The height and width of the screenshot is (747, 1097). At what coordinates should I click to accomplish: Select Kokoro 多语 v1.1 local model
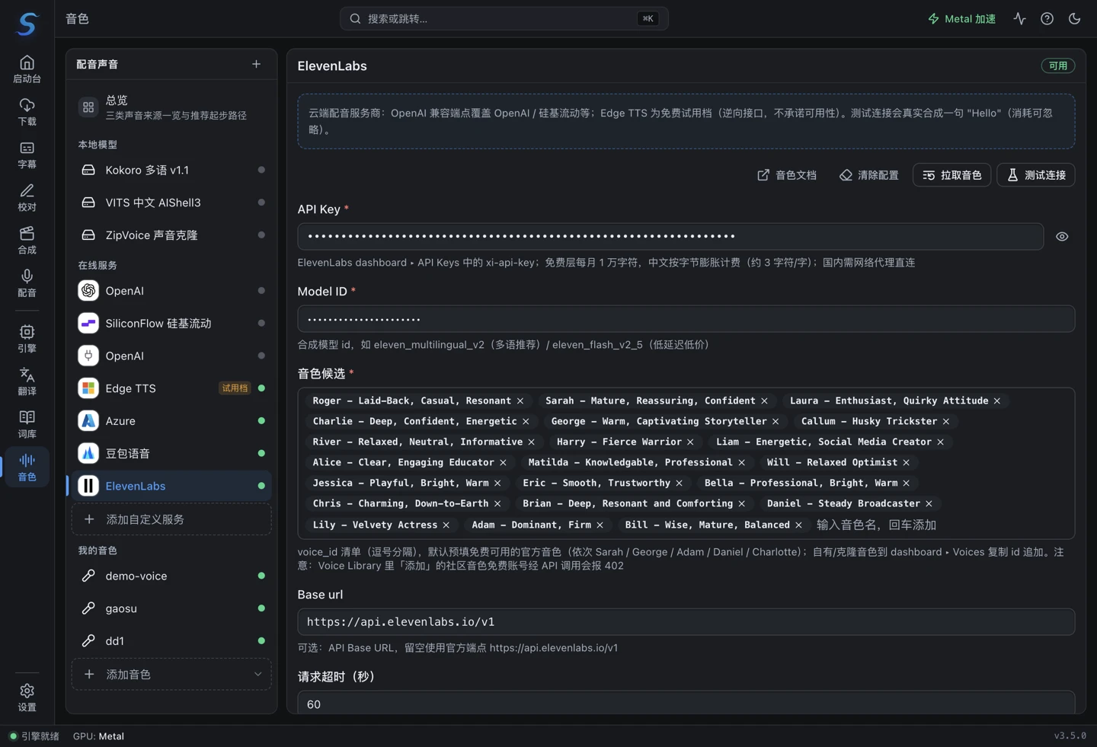point(171,171)
